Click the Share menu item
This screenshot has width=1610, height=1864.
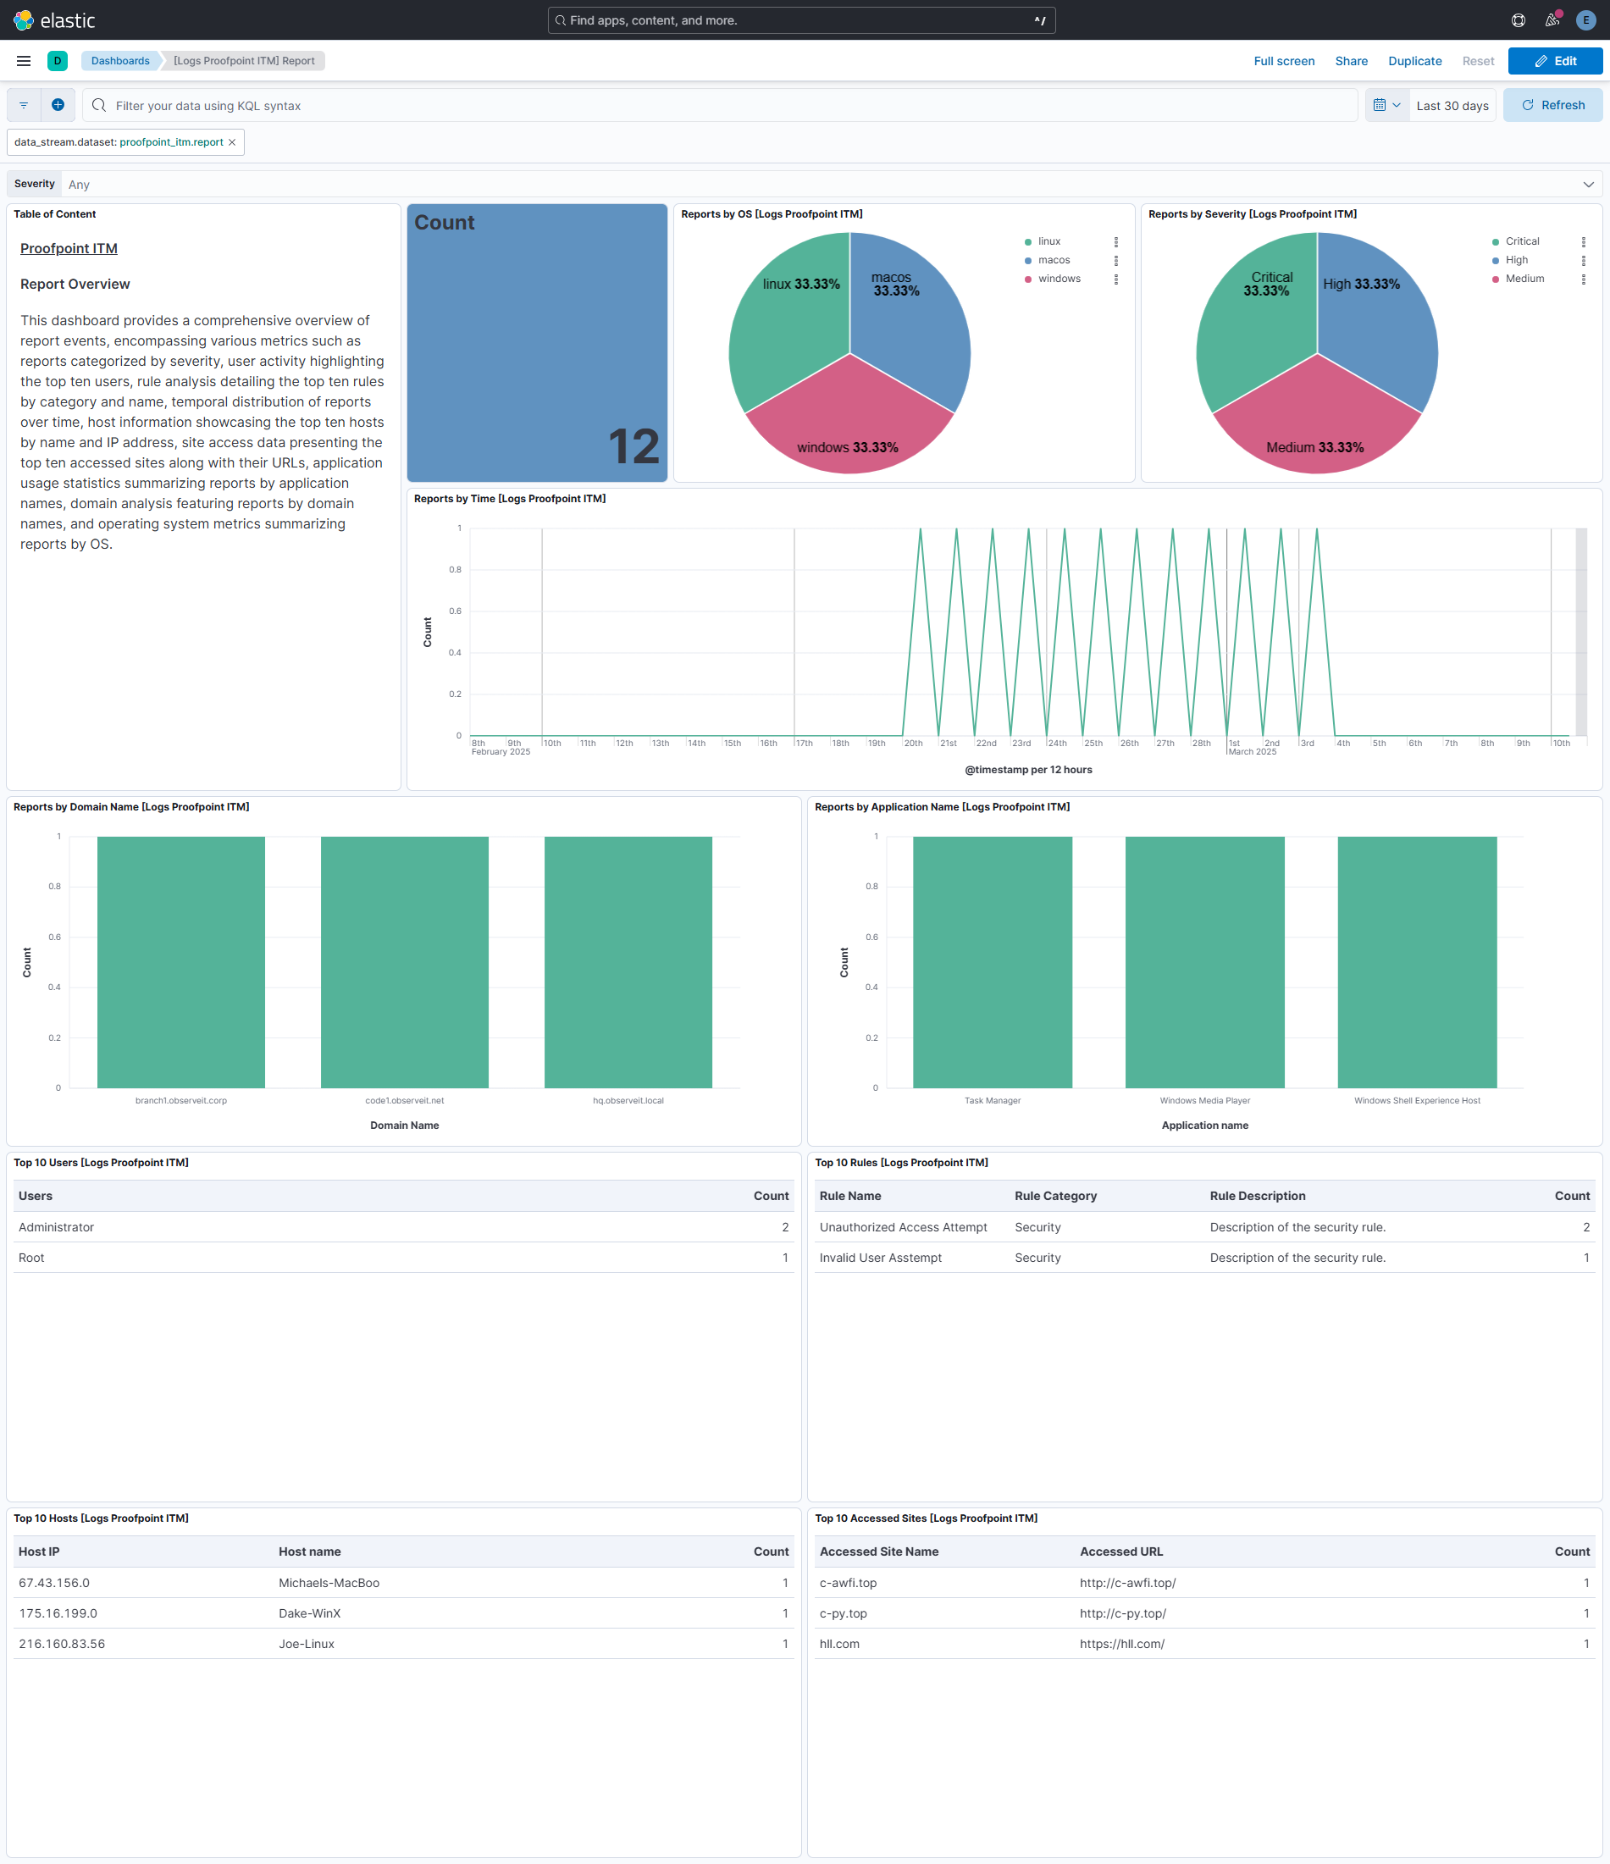tap(1351, 61)
